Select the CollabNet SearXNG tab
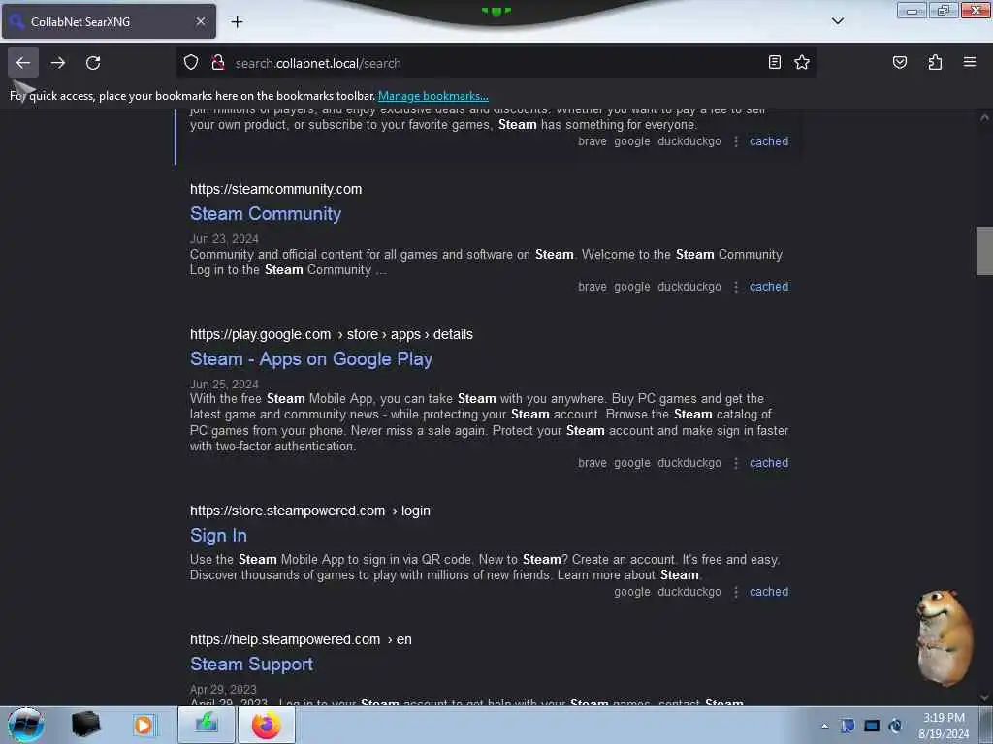The width and height of the screenshot is (993, 744). click(109, 21)
